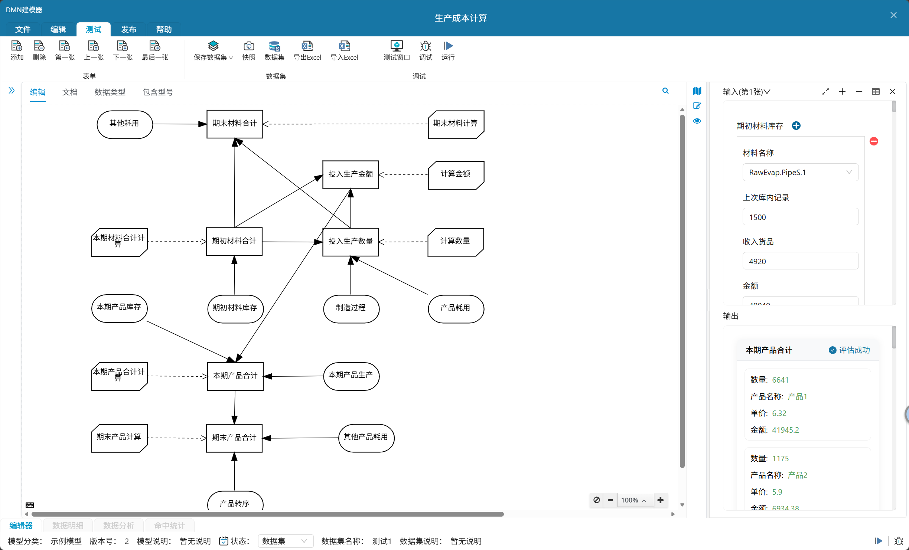Open the 数据类型 tab
Screen dimensions: 909x550
pyautogui.click(x=110, y=92)
